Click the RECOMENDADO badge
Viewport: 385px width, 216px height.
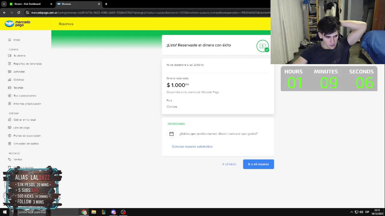[176, 124]
